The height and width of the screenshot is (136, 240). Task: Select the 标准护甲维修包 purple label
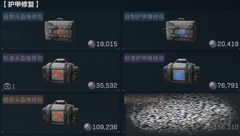pyautogui.click(x=144, y=58)
